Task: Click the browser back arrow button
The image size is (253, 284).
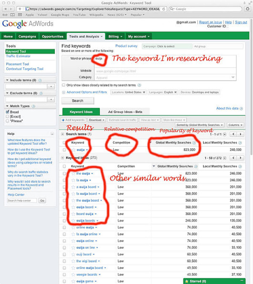Action: point(5,9)
